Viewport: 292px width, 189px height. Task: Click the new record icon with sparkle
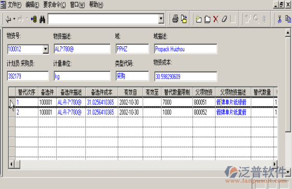coord(198,19)
